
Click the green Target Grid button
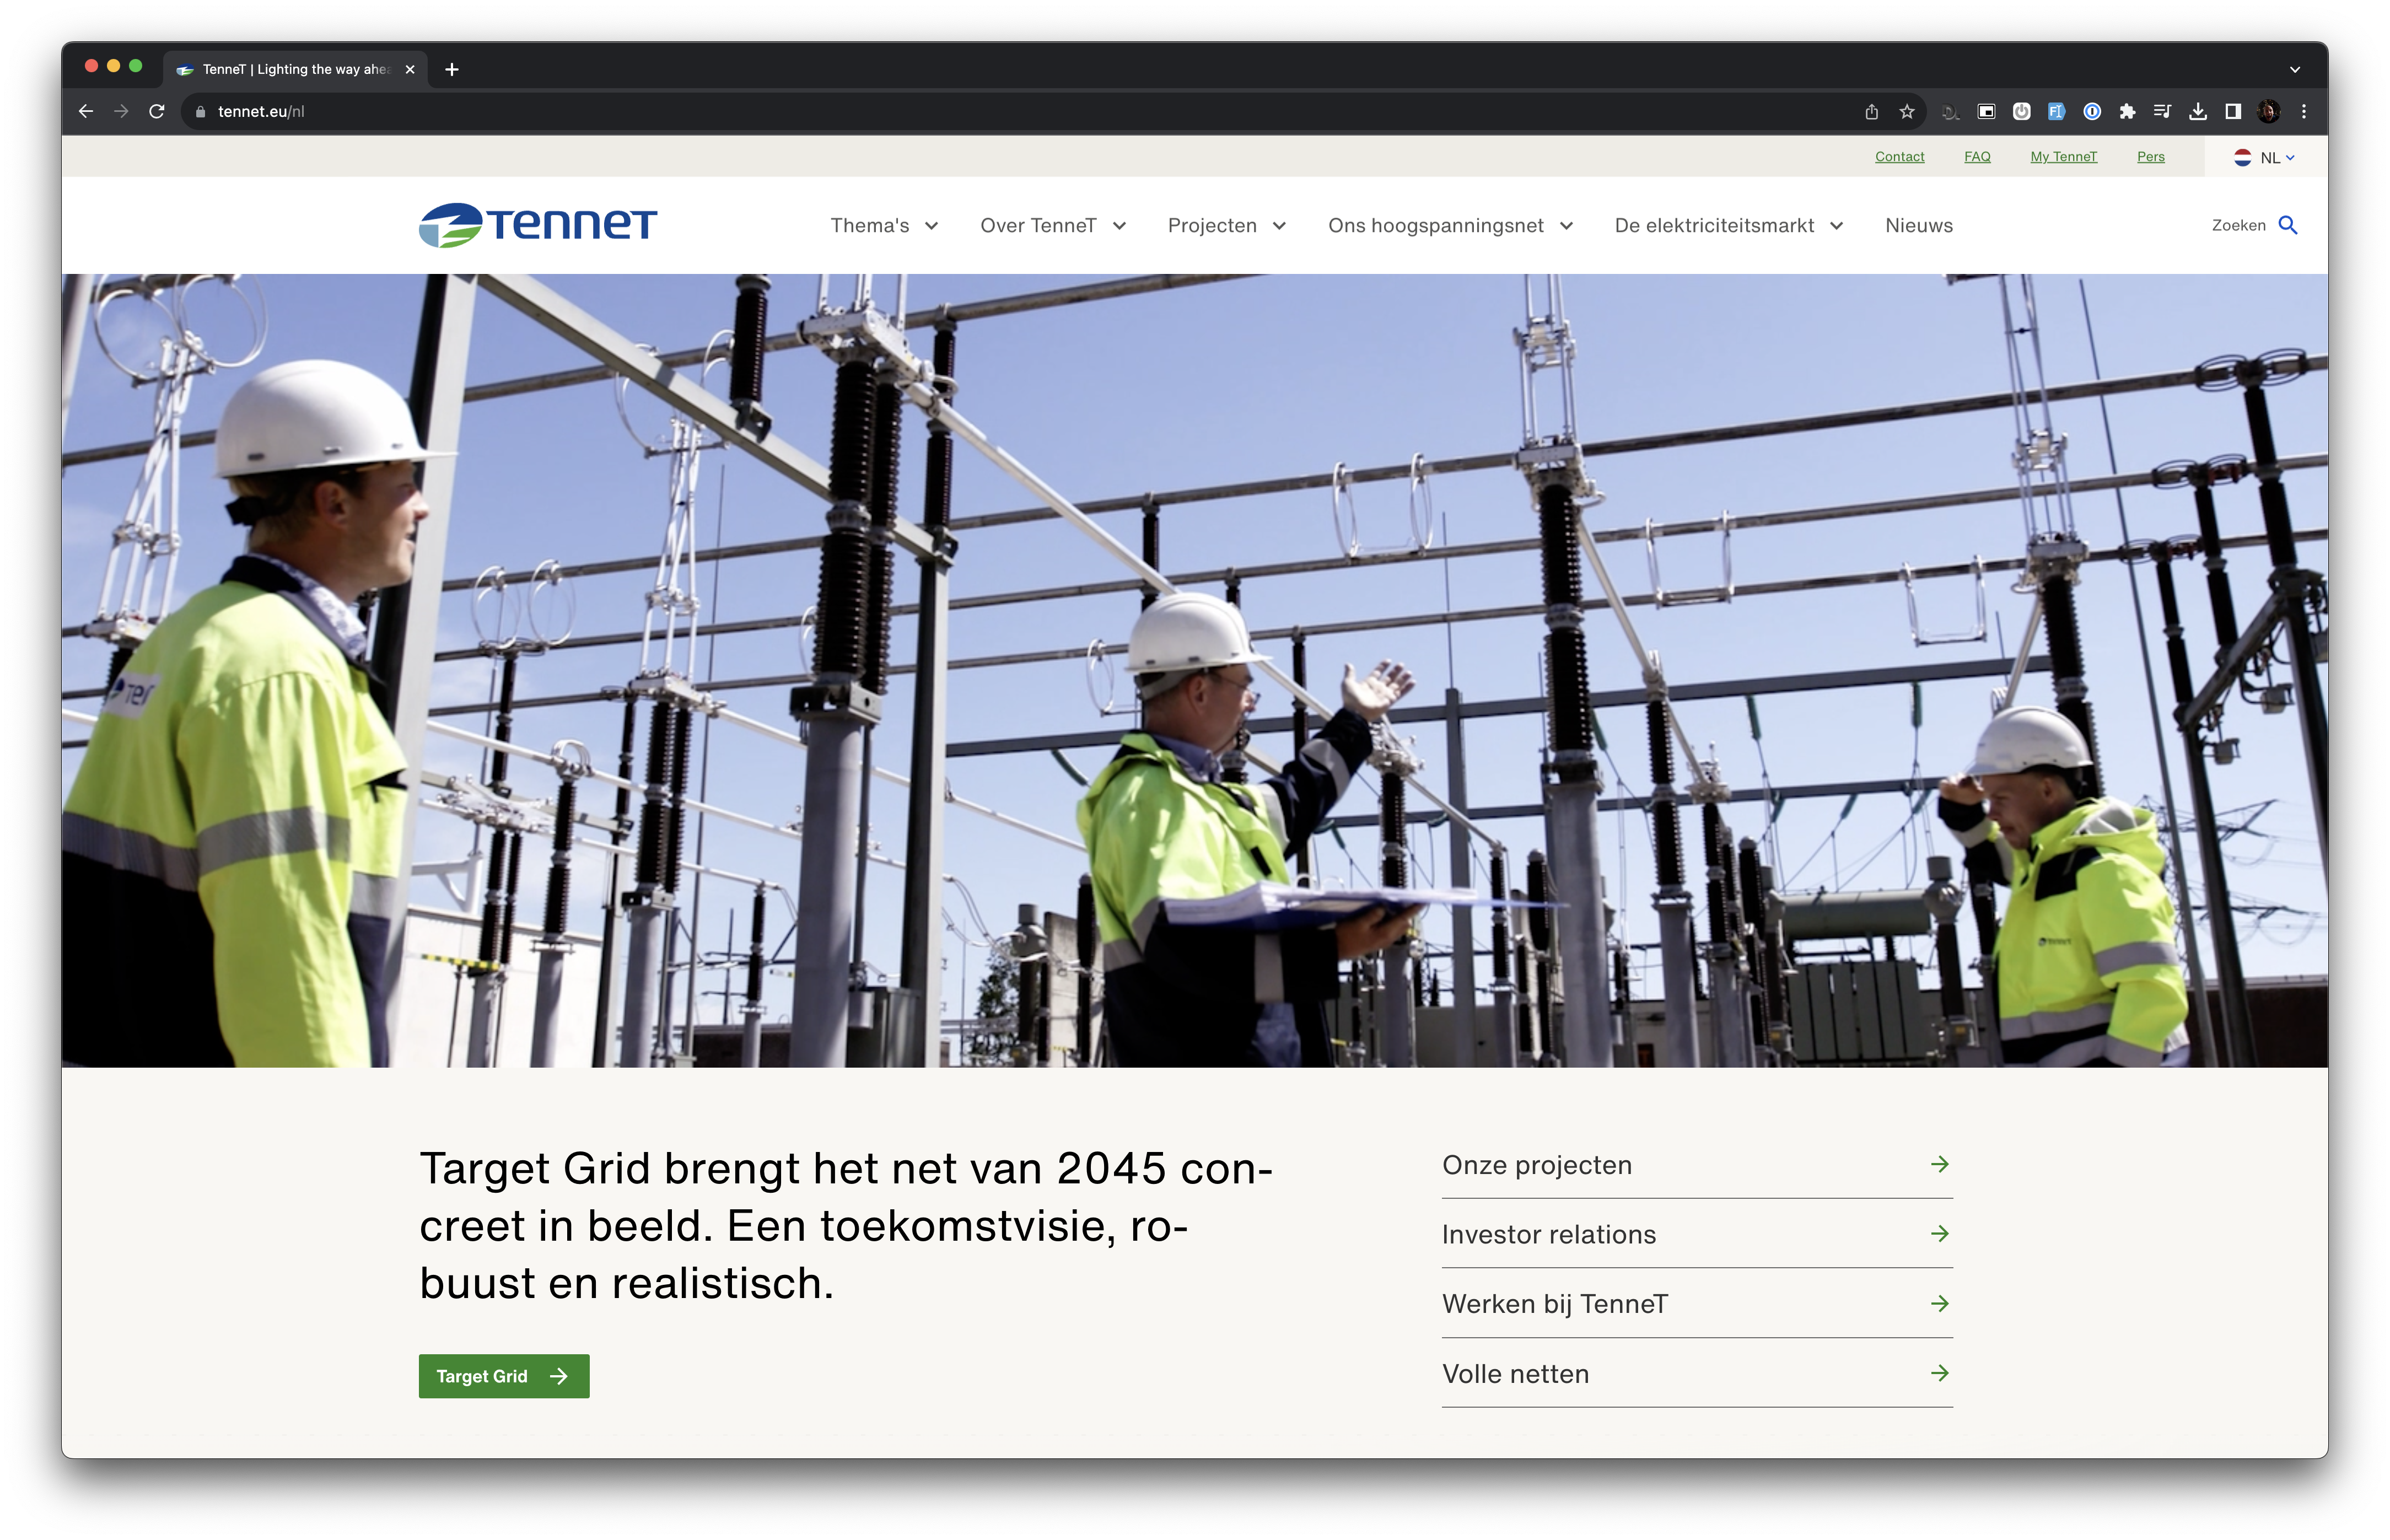click(x=503, y=1376)
